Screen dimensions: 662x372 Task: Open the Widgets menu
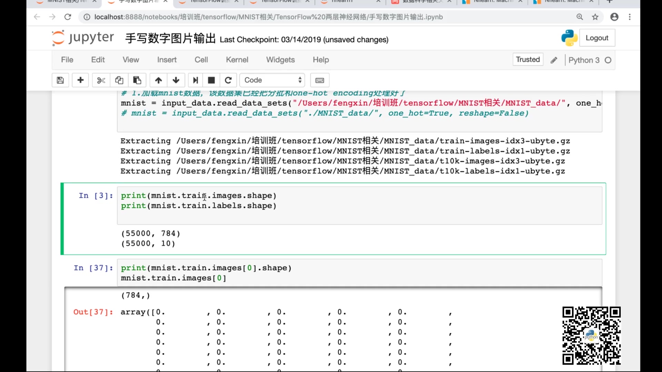[x=281, y=60]
